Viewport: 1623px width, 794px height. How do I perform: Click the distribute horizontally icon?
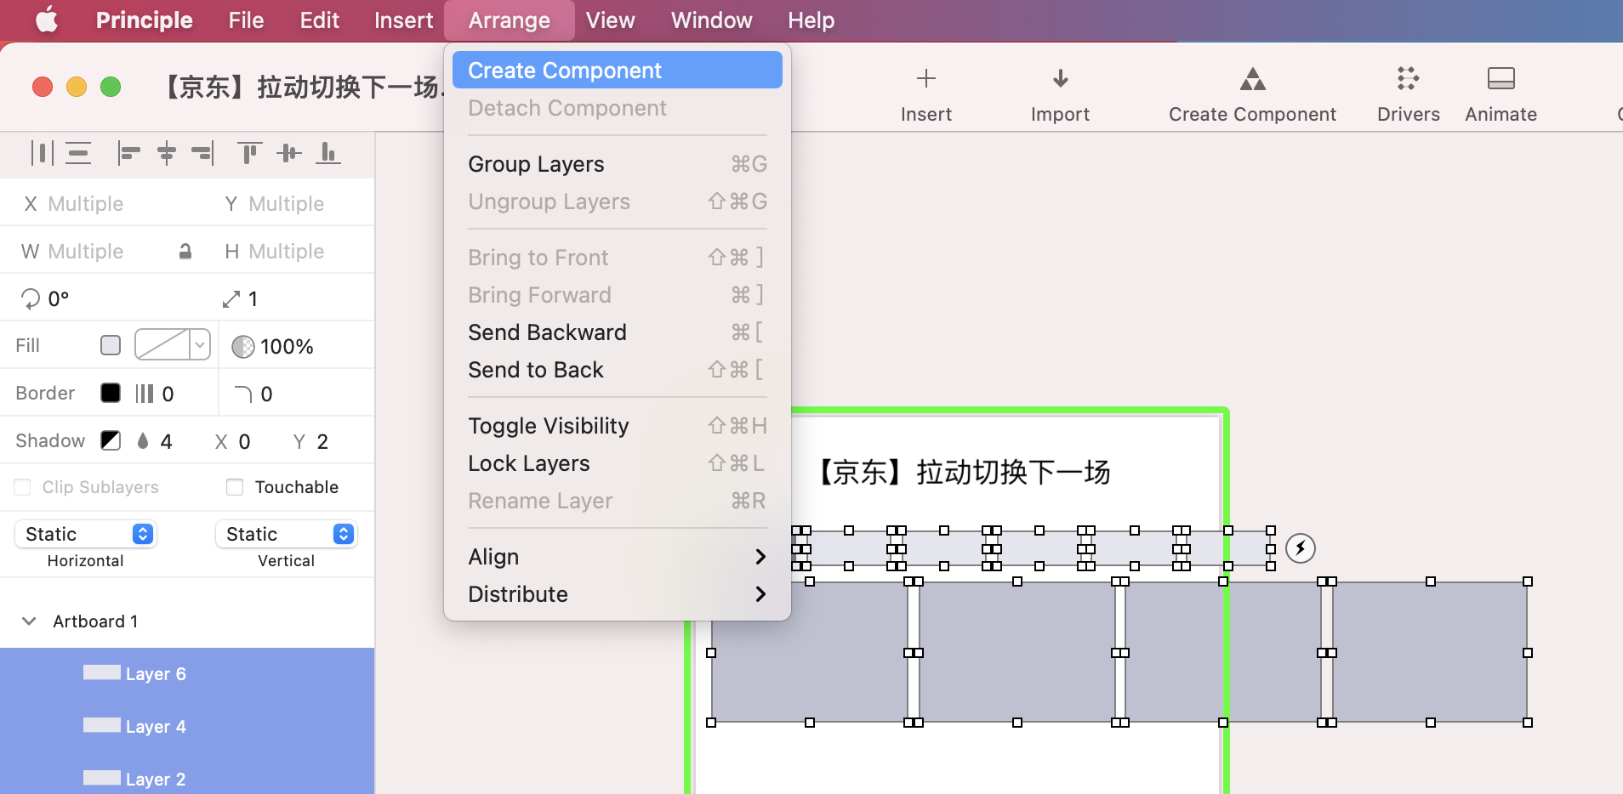tap(42, 153)
